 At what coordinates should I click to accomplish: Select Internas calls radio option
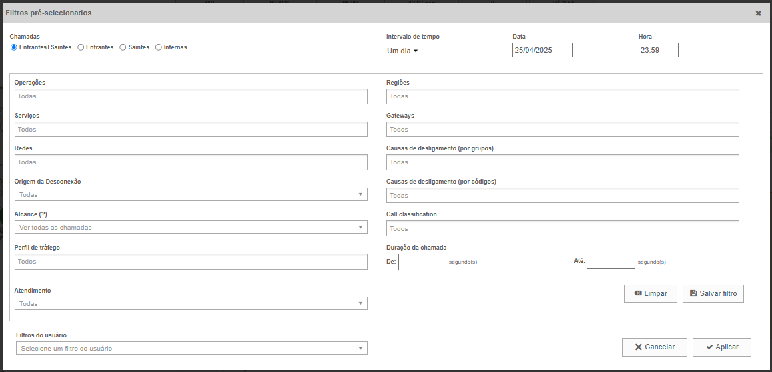pyautogui.click(x=159, y=47)
